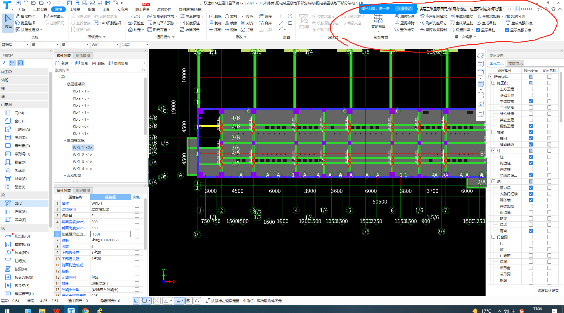Select the 移动 move tool
The height and width of the screenshot is (313, 564).
215,30
